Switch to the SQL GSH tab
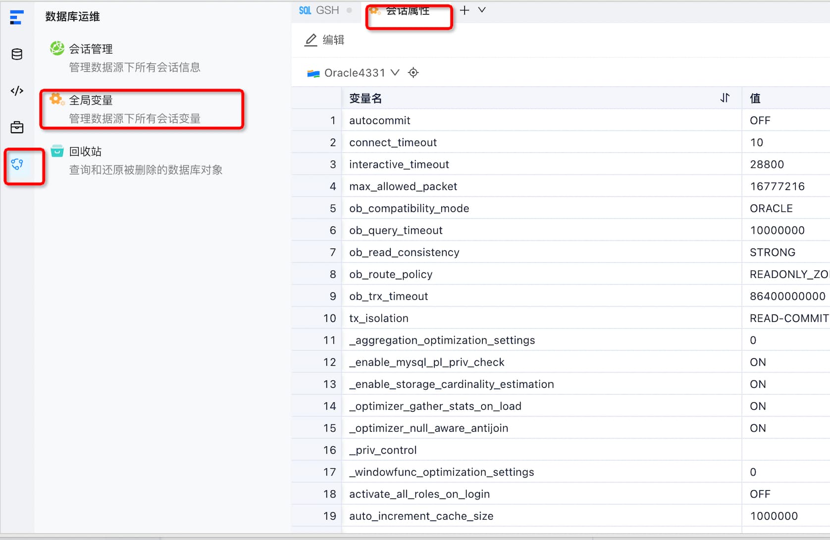 319,10
